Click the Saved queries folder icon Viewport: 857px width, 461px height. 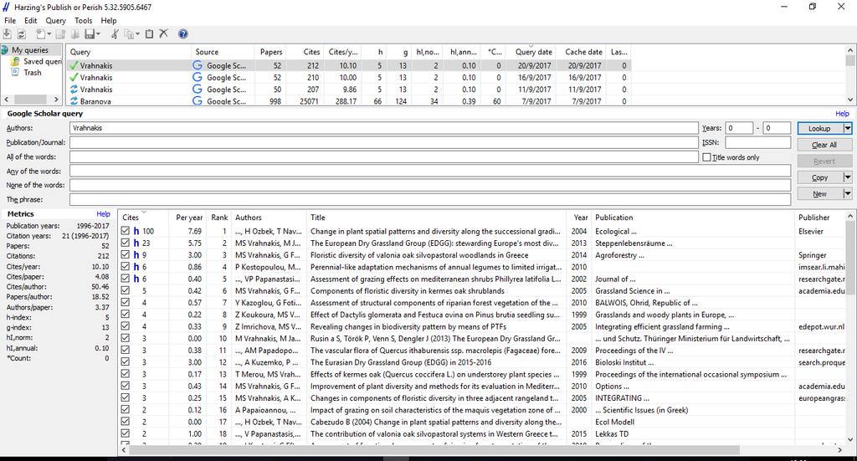pos(16,61)
